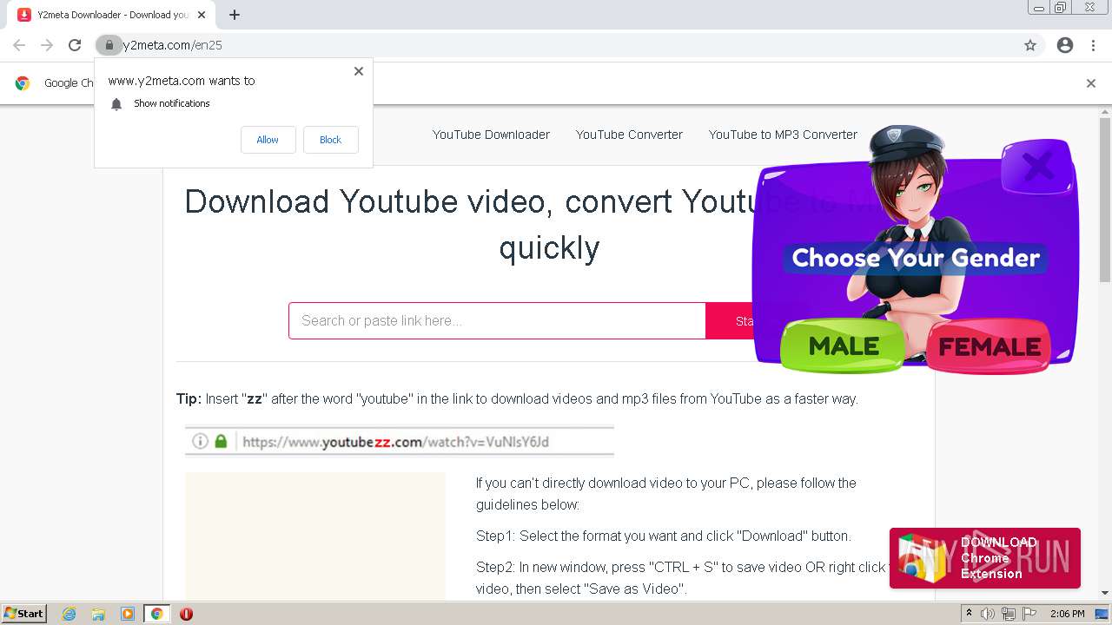The width and height of the screenshot is (1112, 625).
Task: Close the Y2meta Downloader tab
Action: point(202,15)
